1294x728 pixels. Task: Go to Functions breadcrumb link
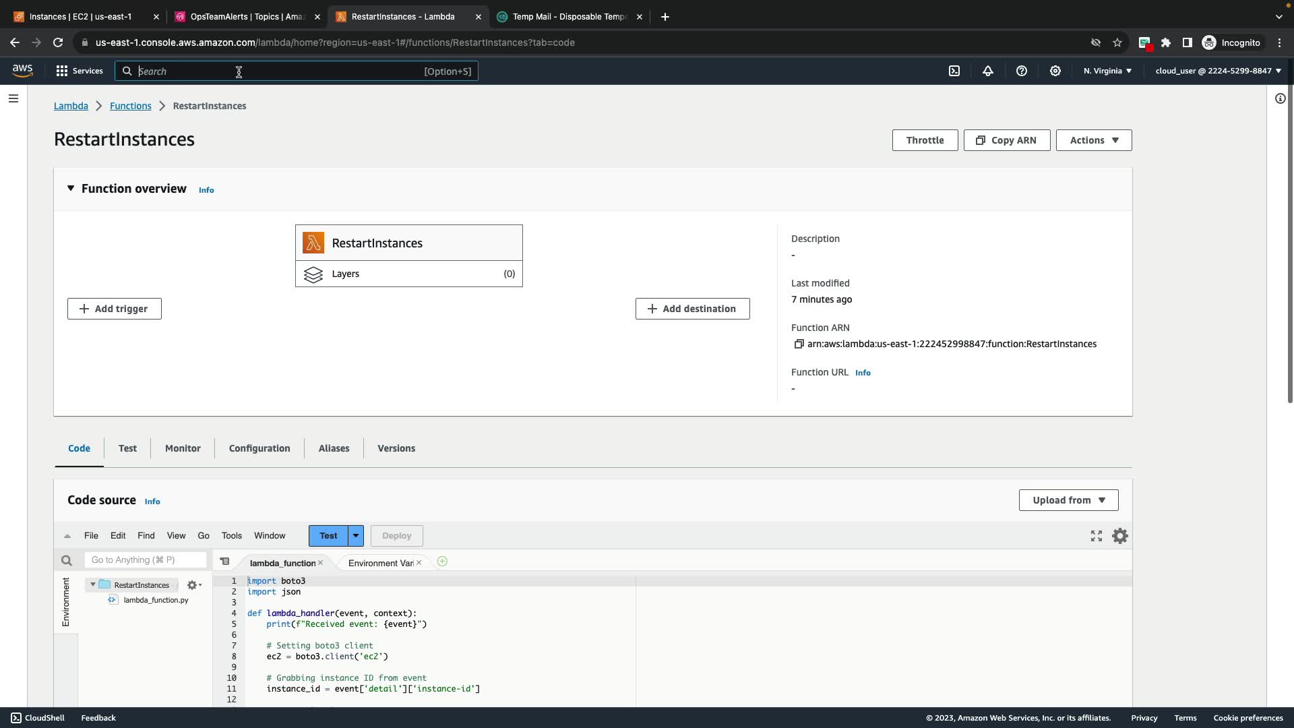[131, 106]
